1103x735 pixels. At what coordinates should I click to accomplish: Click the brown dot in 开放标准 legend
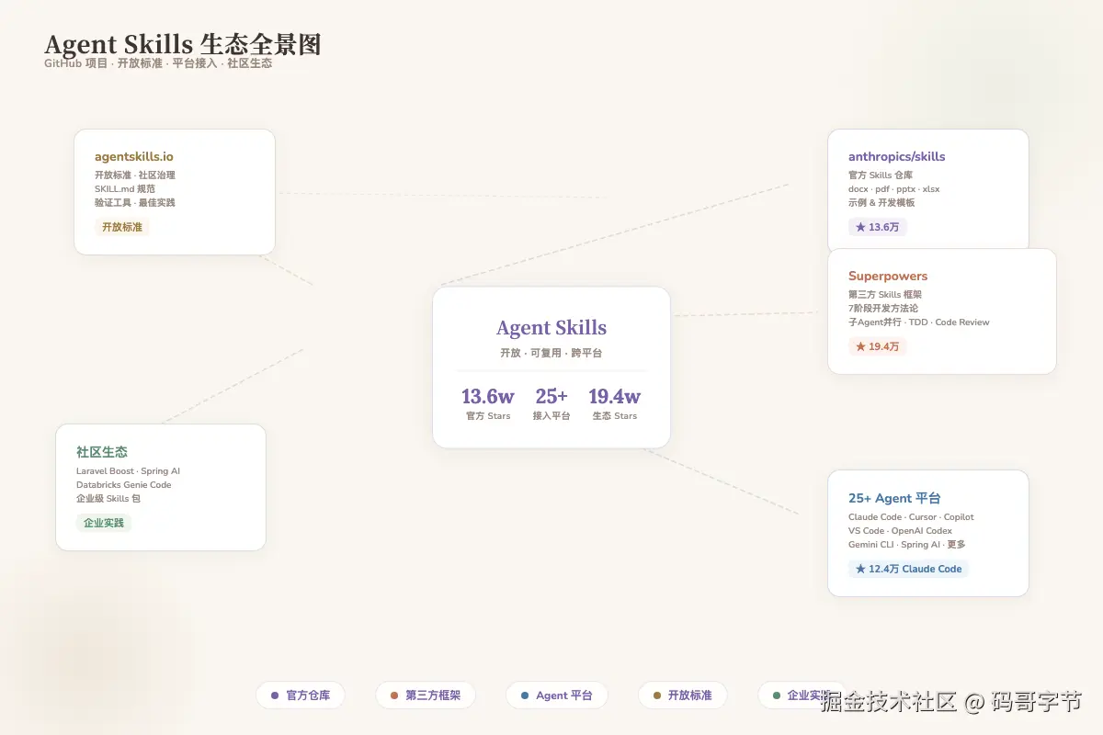tap(657, 695)
